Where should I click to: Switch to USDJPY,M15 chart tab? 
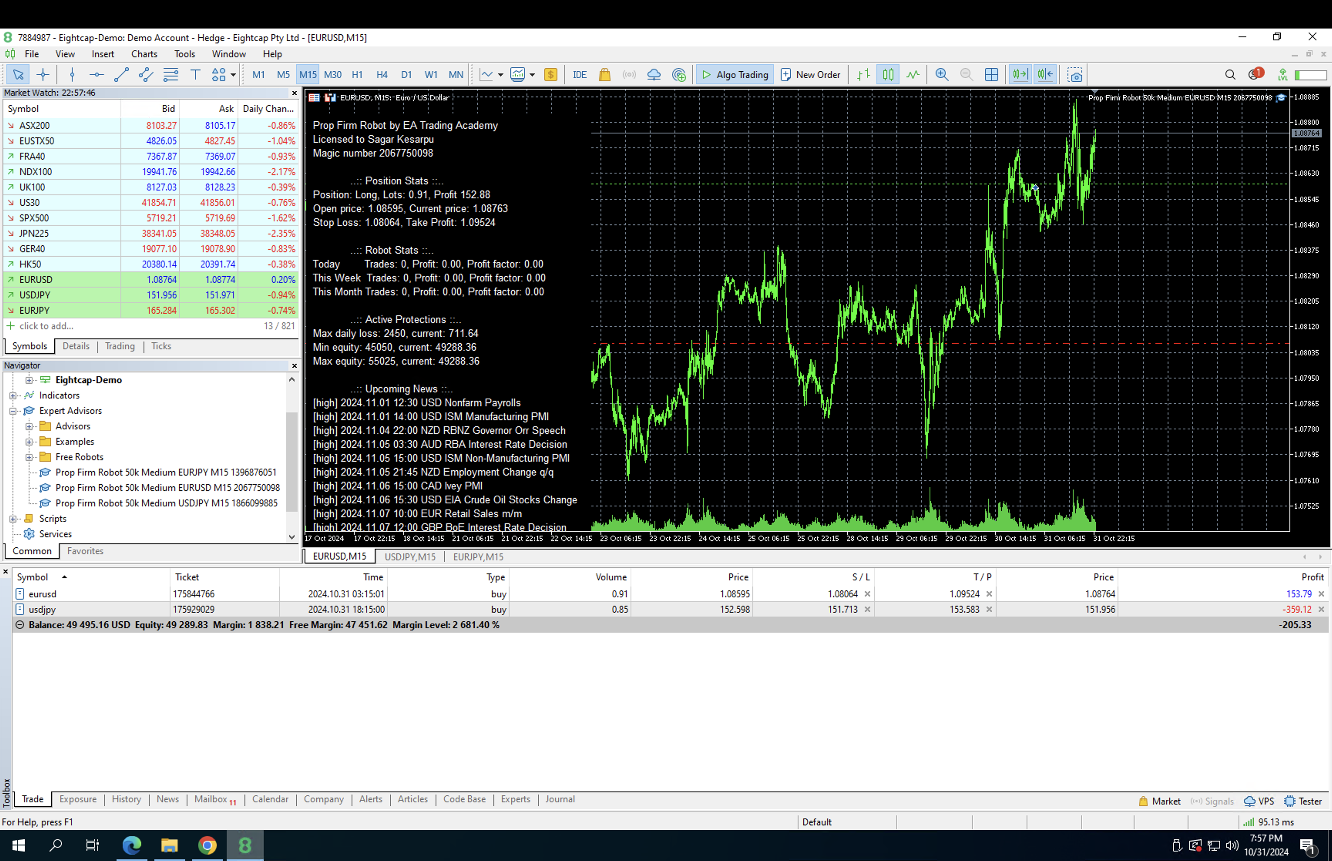410,557
